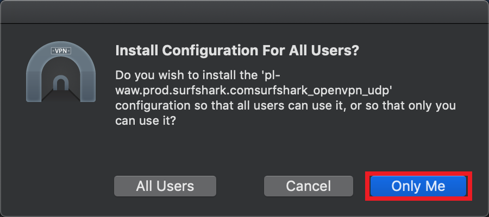Click the road at the tunnel icon's base

click(x=61, y=95)
